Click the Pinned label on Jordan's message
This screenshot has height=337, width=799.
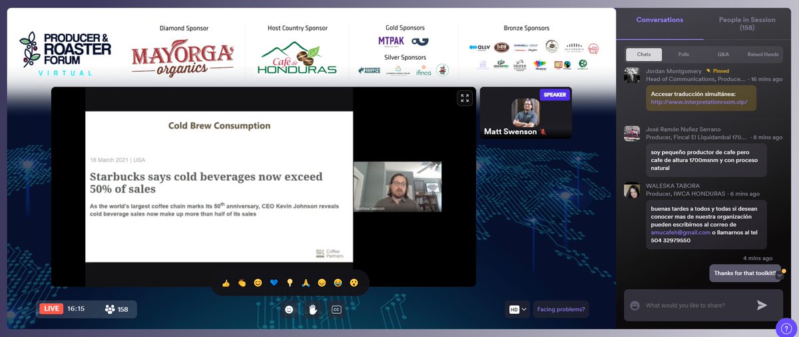click(x=718, y=70)
